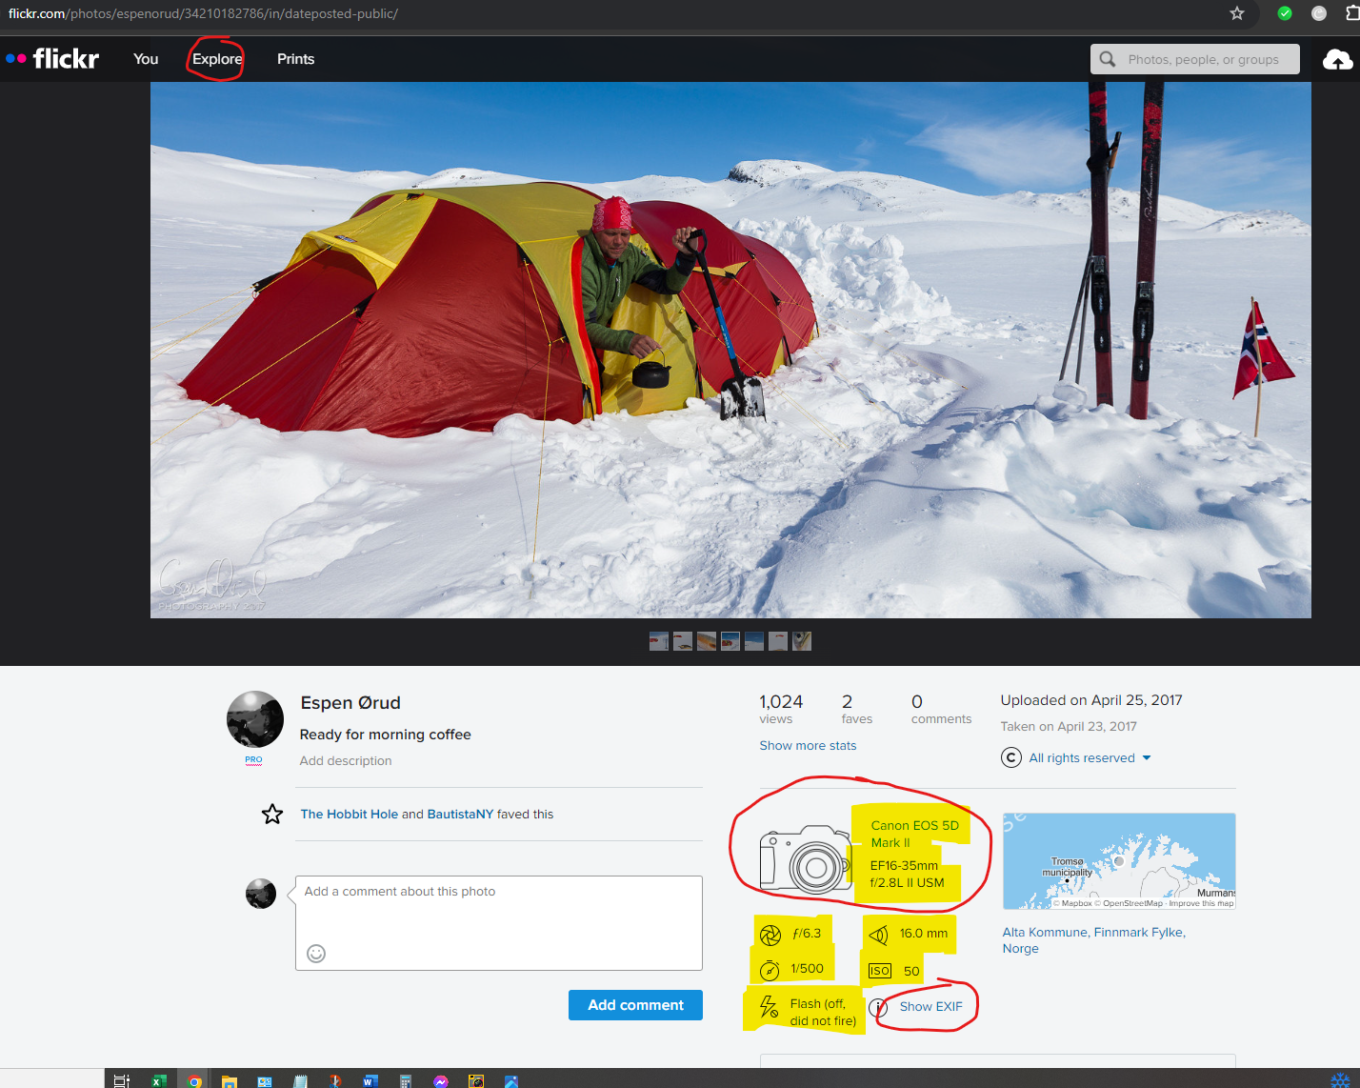Bookmark this page with the star icon
This screenshot has width=1360, height=1088.
pos(1236,13)
